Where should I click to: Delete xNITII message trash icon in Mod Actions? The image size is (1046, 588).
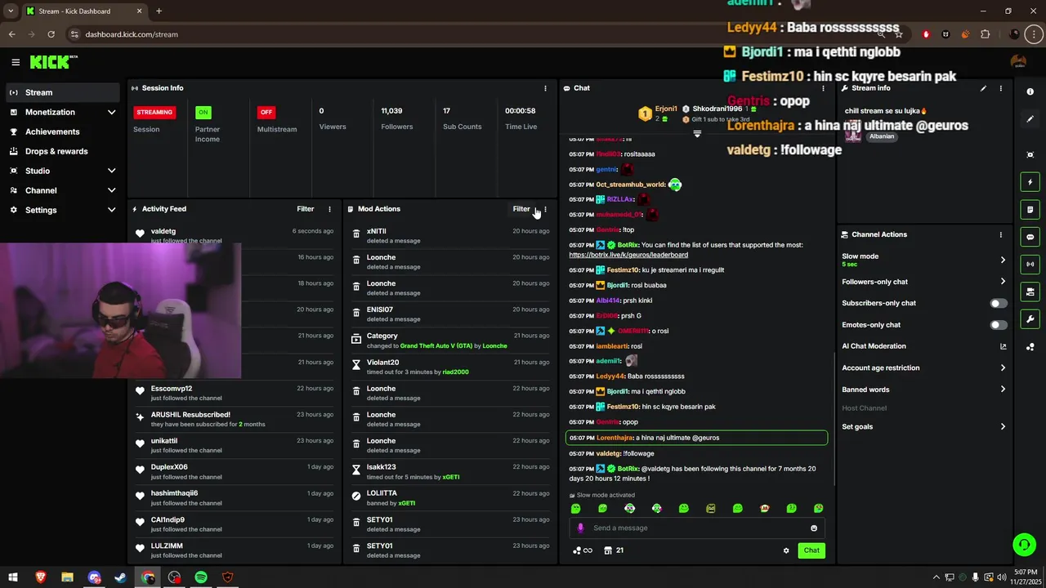[356, 234]
